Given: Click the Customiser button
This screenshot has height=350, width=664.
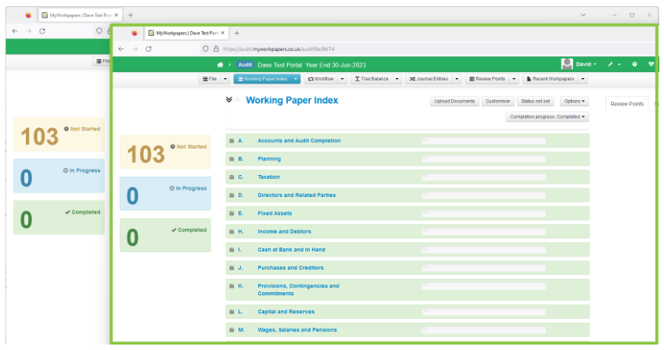Looking at the screenshot, I should click(x=497, y=102).
